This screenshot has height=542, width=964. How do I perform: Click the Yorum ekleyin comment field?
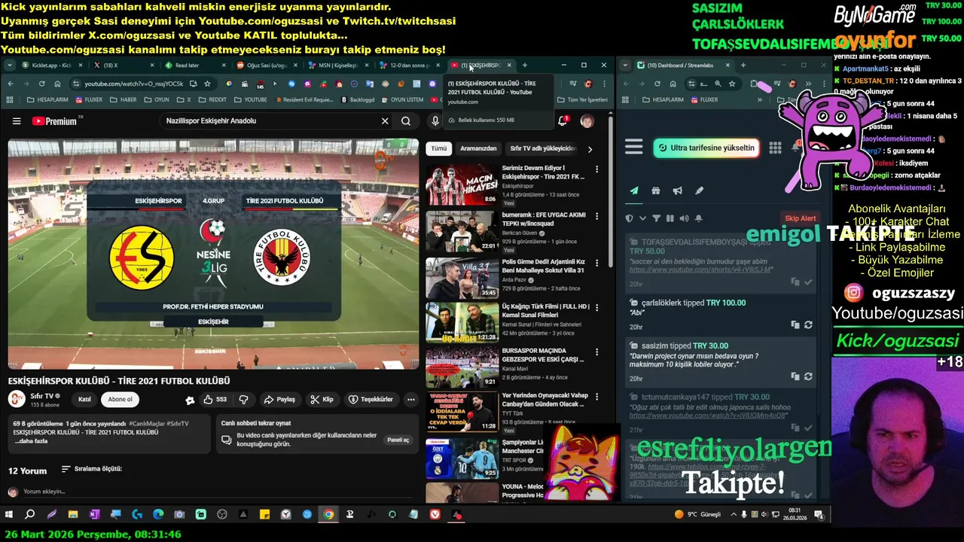click(x=218, y=492)
